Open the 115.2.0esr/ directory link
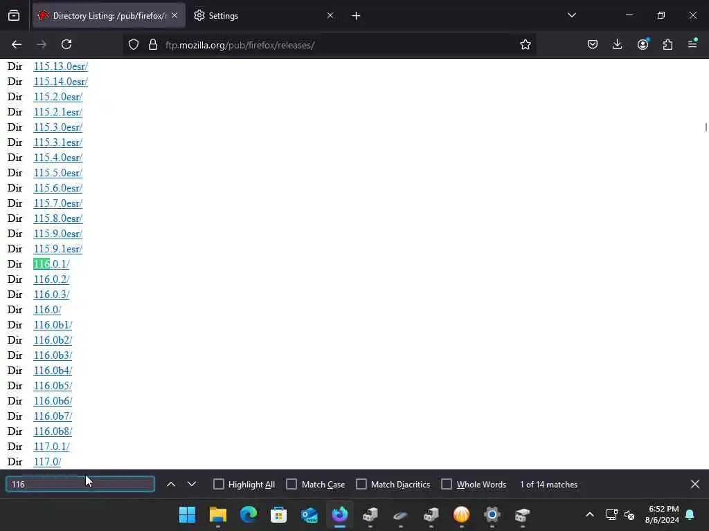Viewport: 709px width, 531px height. pos(58,97)
